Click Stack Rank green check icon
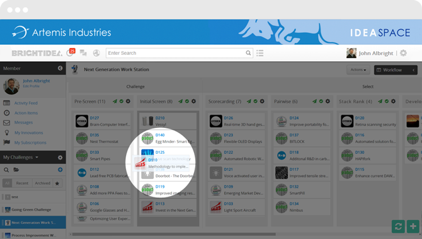422x239 pixels. click(x=387, y=102)
